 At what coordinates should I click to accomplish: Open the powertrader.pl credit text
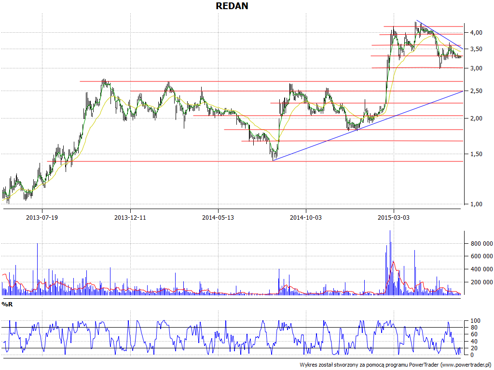click(396, 365)
